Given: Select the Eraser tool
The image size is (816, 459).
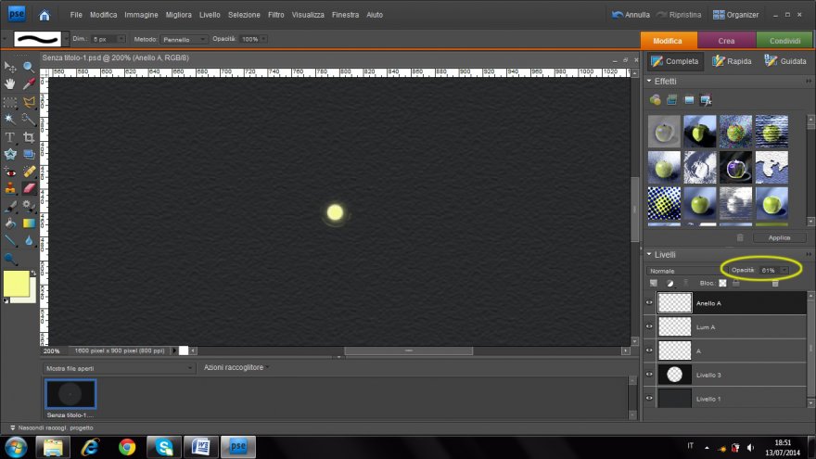Looking at the screenshot, I should [29, 189].
